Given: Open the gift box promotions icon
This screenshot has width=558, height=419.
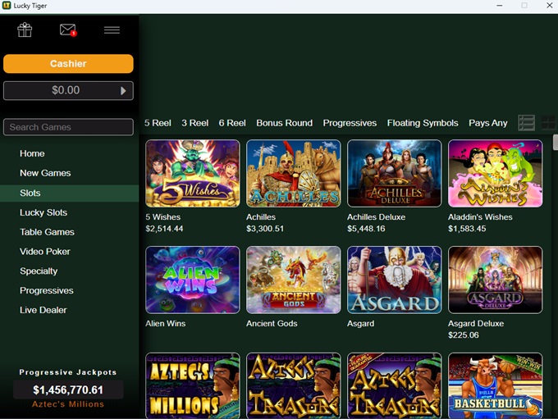Looking at the screenshot, I should point(25,30).
